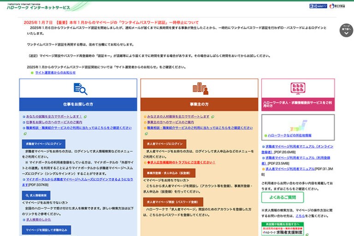Open 求人検索のしかた link
Viewport: 354px width, 236px height.
[x=38, y=219]
